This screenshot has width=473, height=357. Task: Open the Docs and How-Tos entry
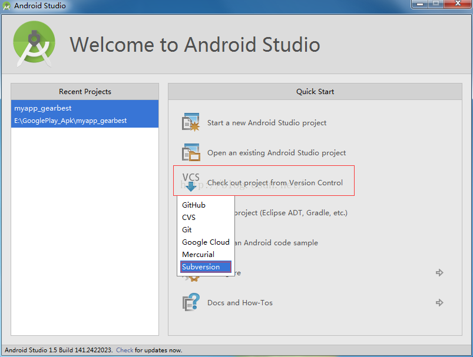(240, 303)
